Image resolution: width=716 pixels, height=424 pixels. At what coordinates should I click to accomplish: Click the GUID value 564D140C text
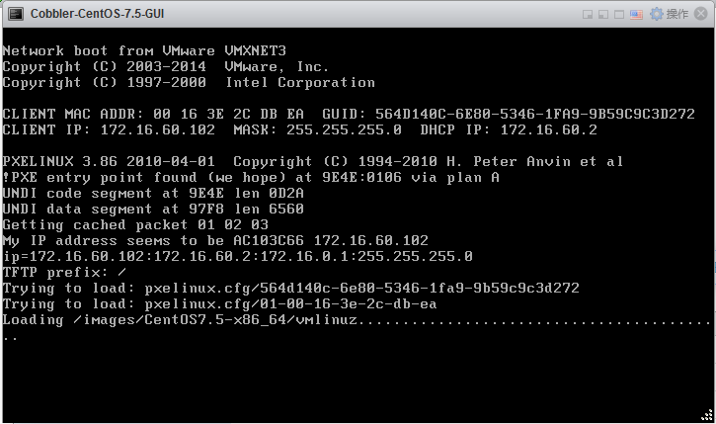535,114
